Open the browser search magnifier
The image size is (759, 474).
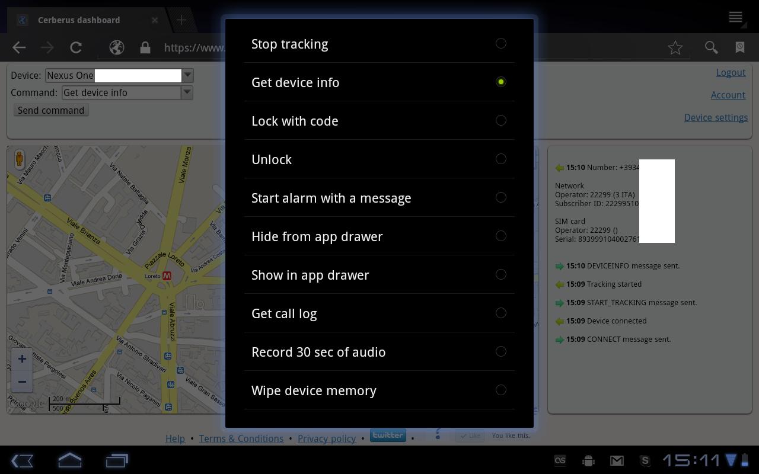[x=711, y=48]
